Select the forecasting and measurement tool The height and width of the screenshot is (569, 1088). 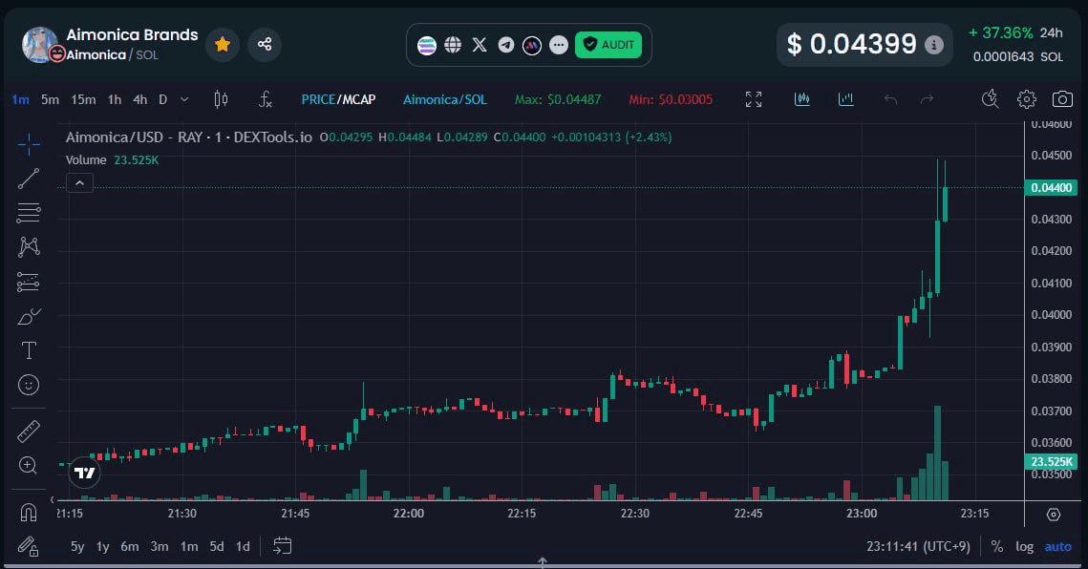29,282
